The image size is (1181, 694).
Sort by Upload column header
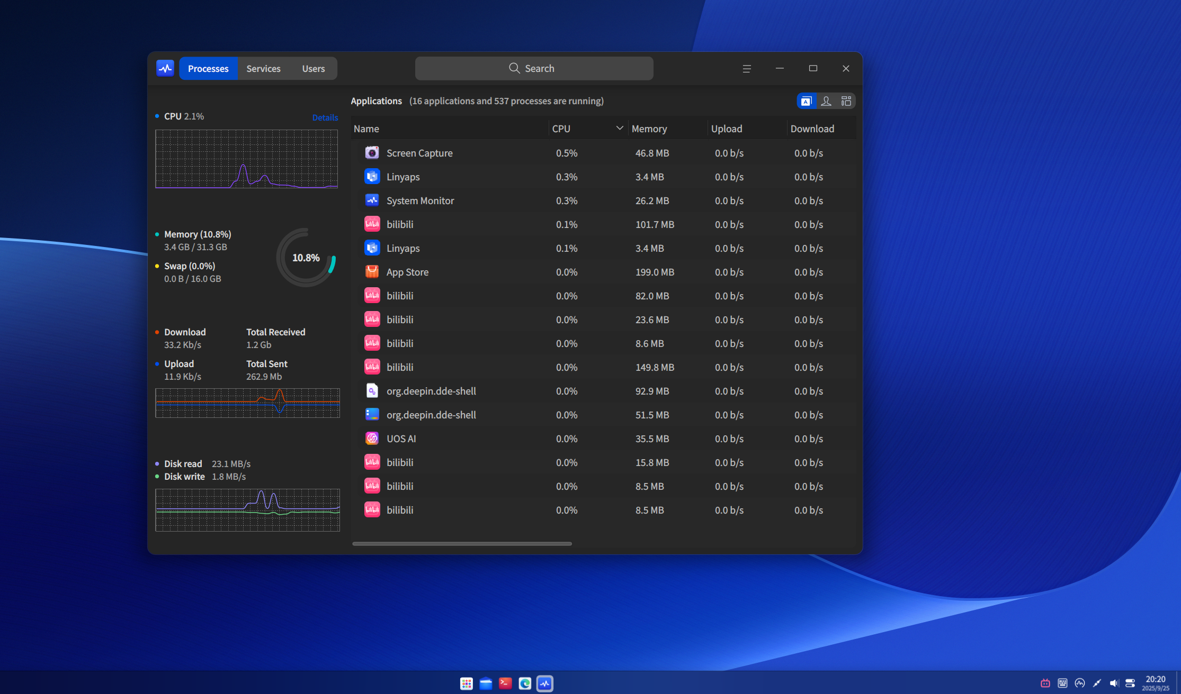[x=747, y=129]
